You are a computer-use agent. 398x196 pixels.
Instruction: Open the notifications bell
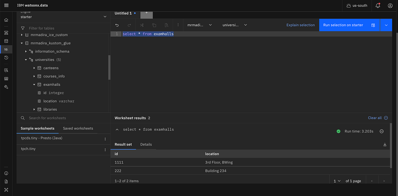pos(378,5)
